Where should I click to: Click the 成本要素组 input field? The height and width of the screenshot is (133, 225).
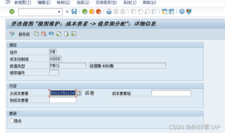171,93
